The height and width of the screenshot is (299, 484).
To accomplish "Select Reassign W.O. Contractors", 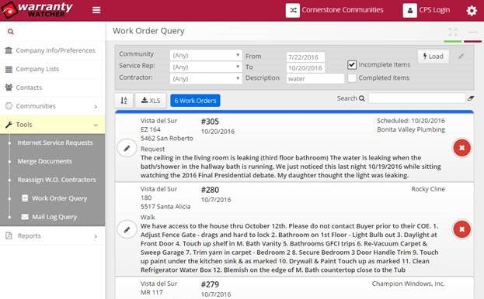I will point(57,180).
